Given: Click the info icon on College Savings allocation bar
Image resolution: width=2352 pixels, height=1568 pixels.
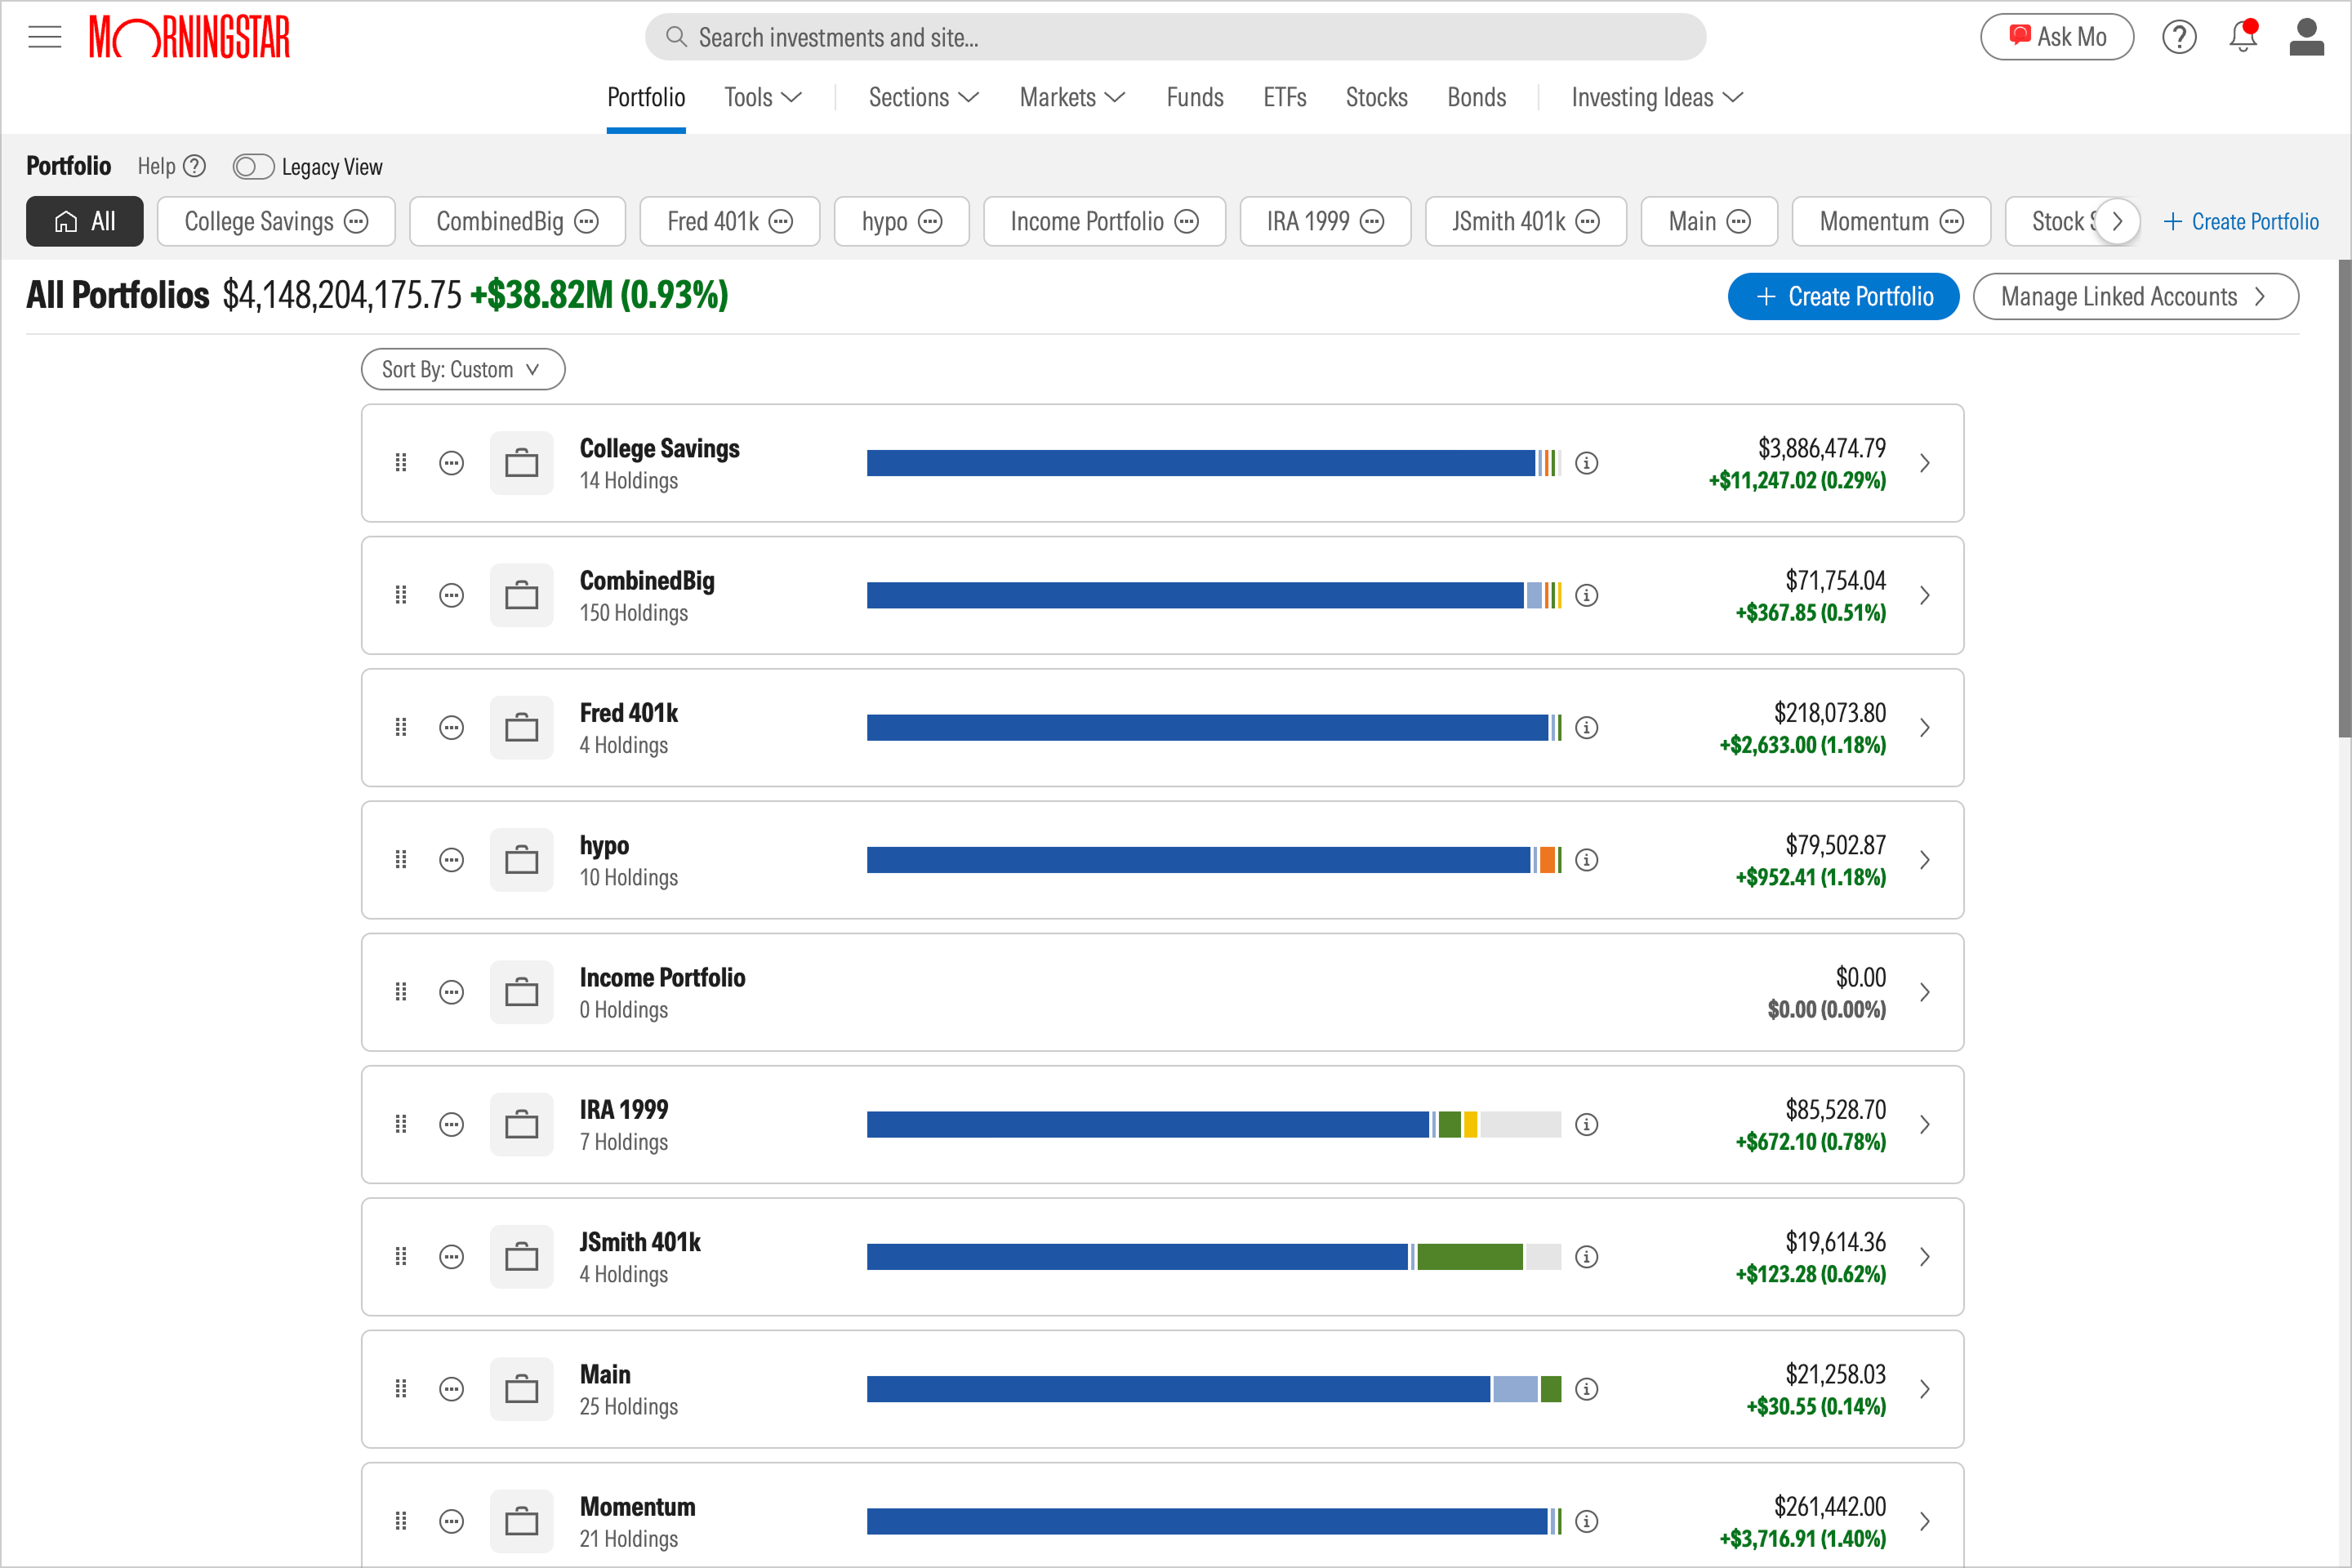Looking at the screenshot, I should coord(1587,463).
